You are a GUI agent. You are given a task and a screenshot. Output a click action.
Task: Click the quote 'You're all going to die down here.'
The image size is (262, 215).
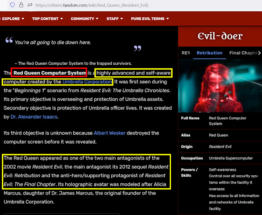[x=53, y=42]
